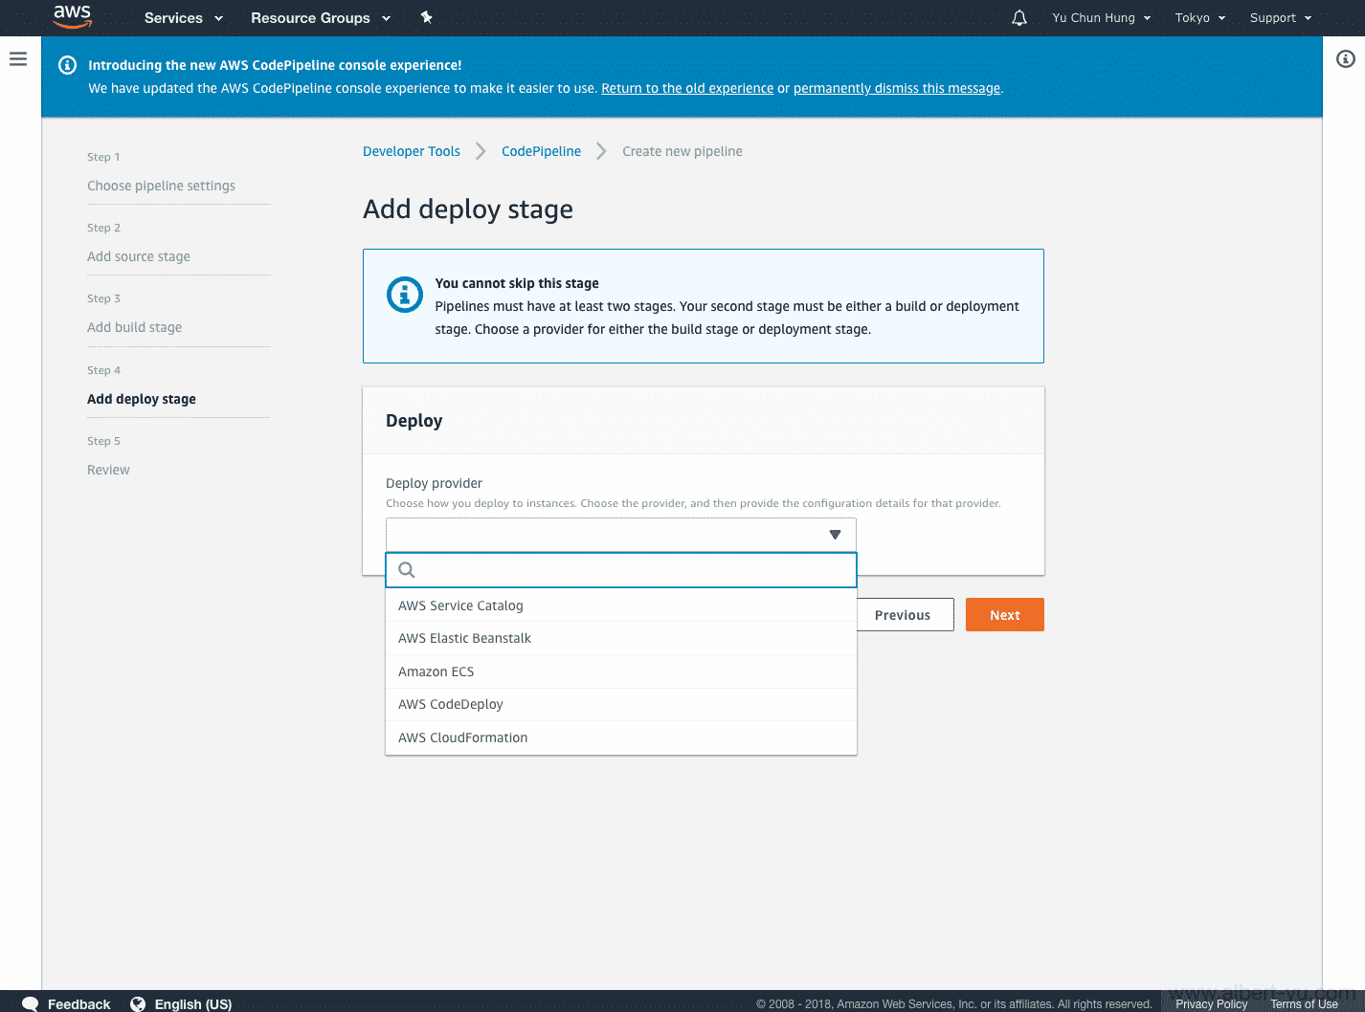Go to 'Add build stage' step
Screen dimensions: 1365x1012
tap(134, 327)
